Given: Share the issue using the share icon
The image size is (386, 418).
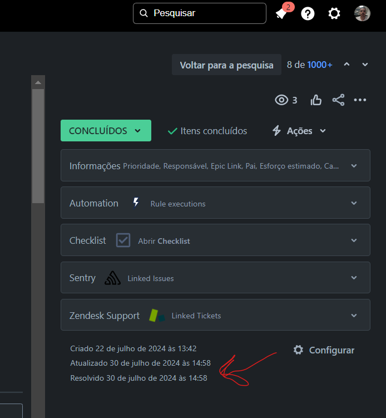Looking at the screenshot, I should pos(338,100).
